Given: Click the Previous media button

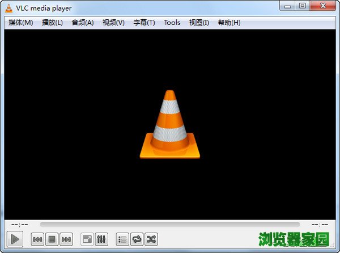Looking at the screenshot, I should 37,239.
